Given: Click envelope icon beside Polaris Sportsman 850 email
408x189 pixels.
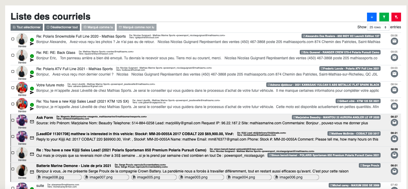Looking at the screenshot, I should point(32,154).
